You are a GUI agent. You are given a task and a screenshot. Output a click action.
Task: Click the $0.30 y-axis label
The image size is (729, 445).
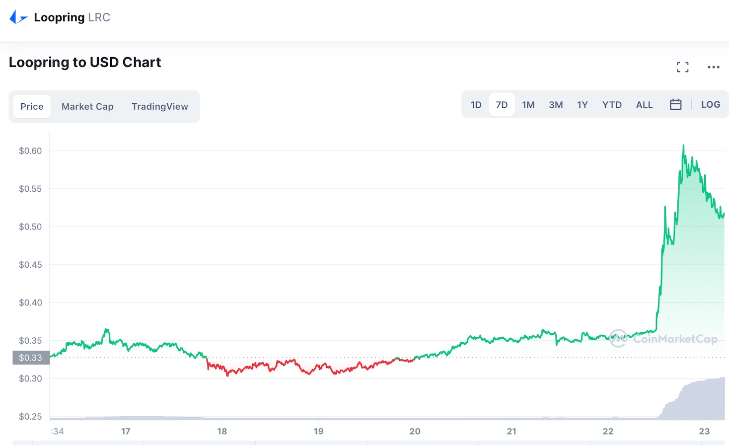(30, 378)
